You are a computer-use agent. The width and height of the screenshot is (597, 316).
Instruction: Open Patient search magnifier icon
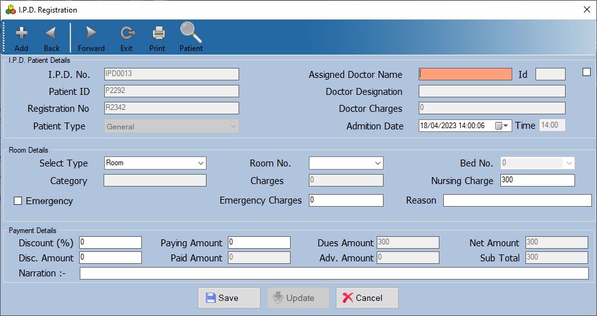coord(191,32)
